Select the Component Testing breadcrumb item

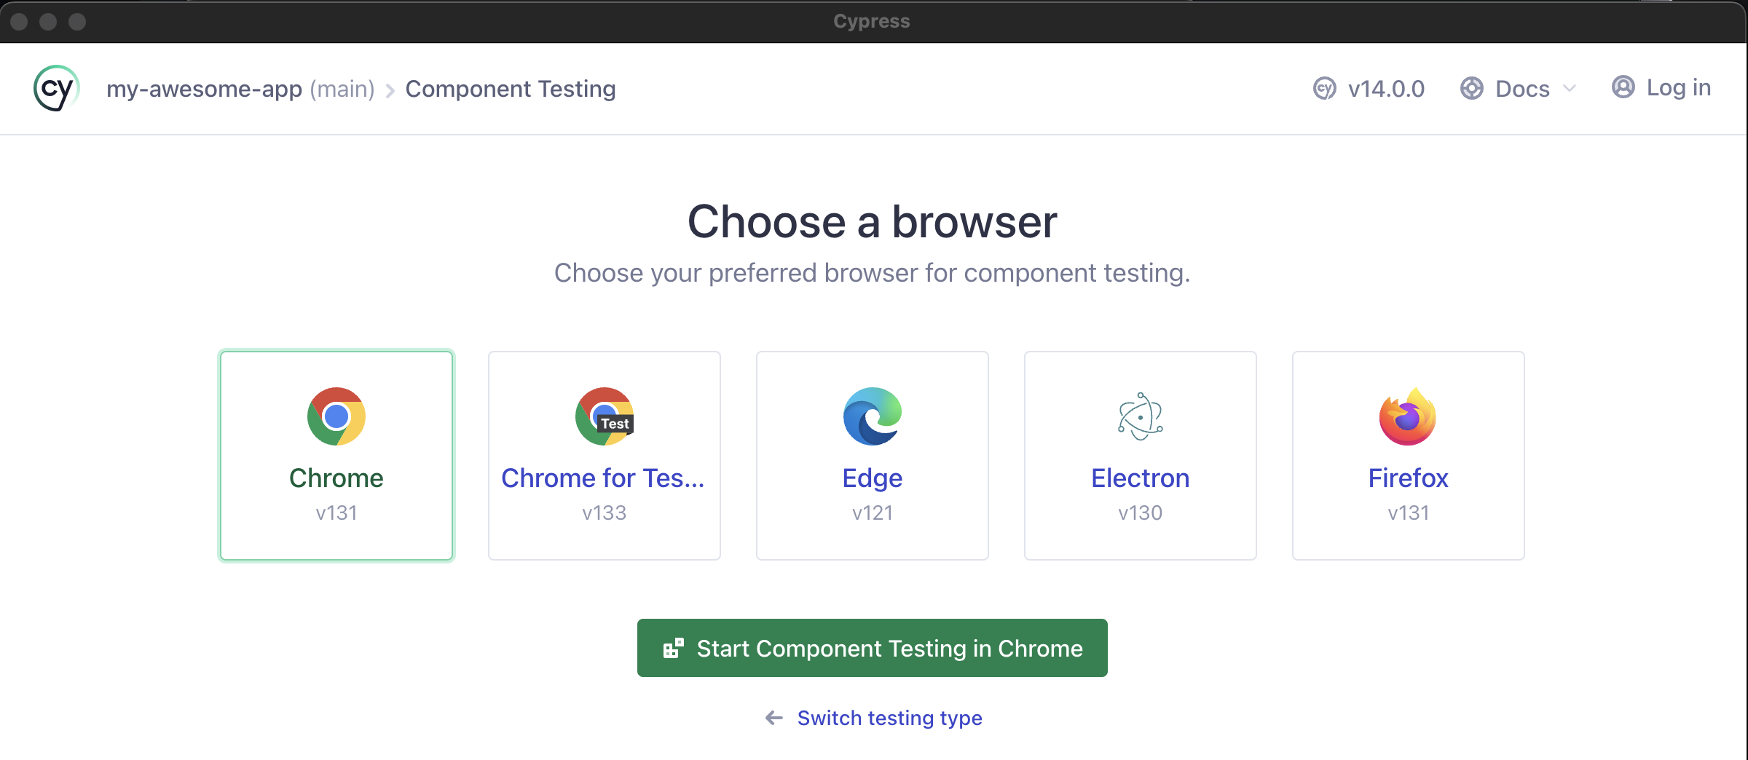(x=510, y=88)
